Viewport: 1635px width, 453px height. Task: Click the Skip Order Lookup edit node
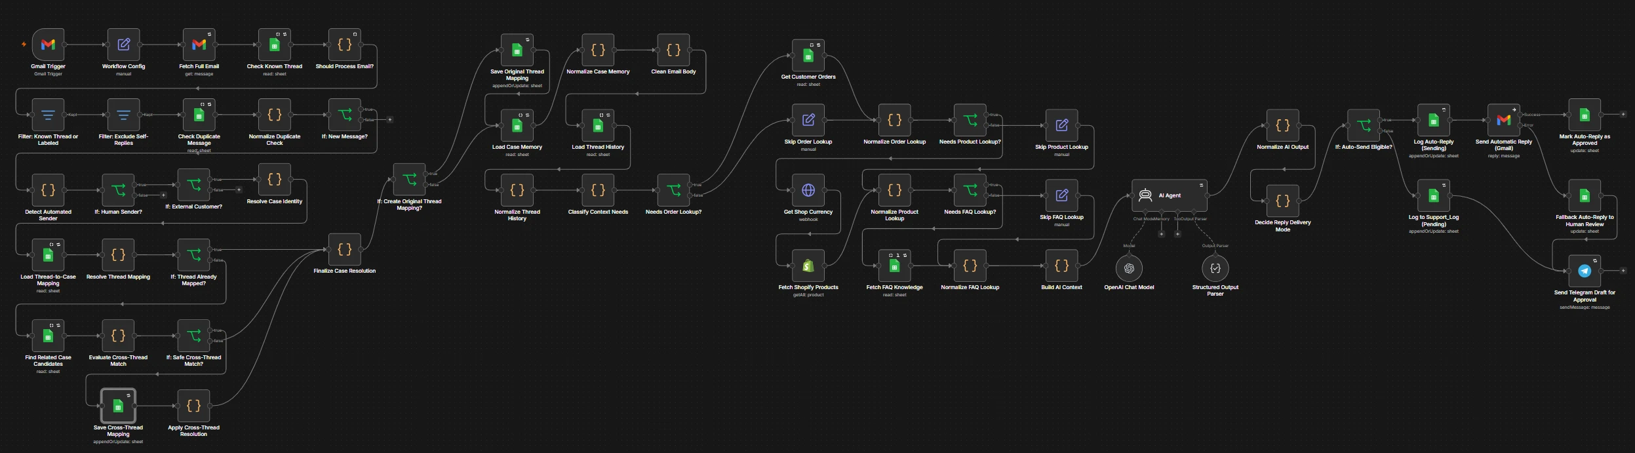808,120
